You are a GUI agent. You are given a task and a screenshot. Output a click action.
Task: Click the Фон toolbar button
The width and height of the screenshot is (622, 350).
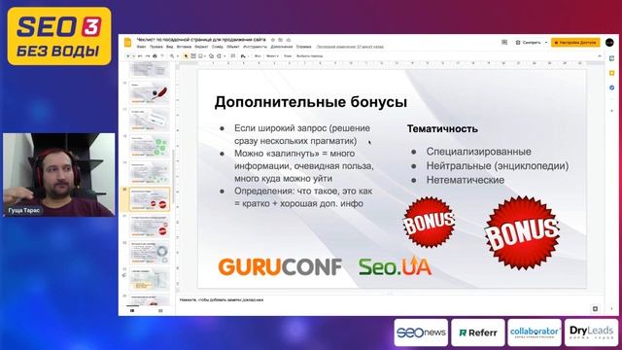(x=258, y=56)
